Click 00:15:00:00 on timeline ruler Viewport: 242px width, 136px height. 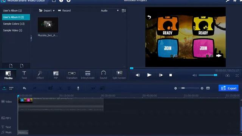(x=67, y=96)
